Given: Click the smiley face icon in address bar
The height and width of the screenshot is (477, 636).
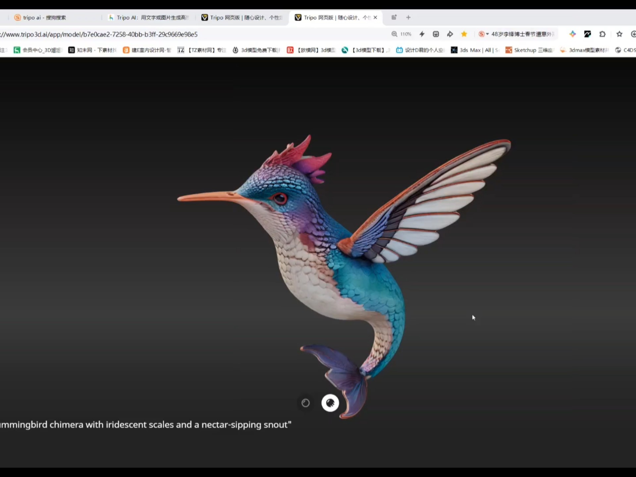Looking at the screenshot, I should tap(436, 34).
